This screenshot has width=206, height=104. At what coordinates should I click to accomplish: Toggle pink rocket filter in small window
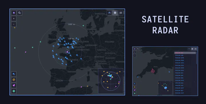pos(135,90)
